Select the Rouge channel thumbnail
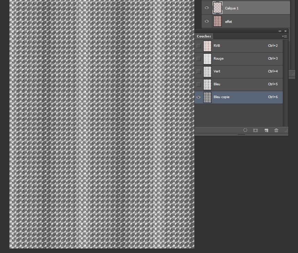Viewport: 298px width, 253px height. coord(207,59)
